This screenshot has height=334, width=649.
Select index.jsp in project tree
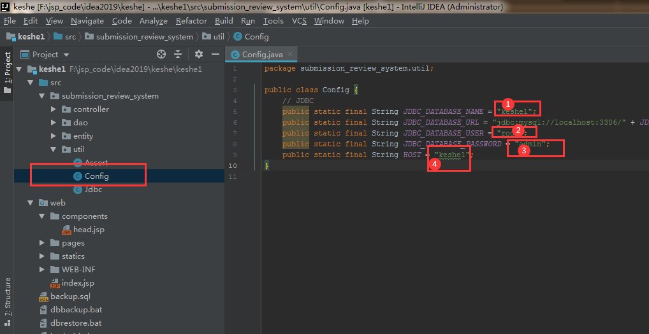pos(72,283)
